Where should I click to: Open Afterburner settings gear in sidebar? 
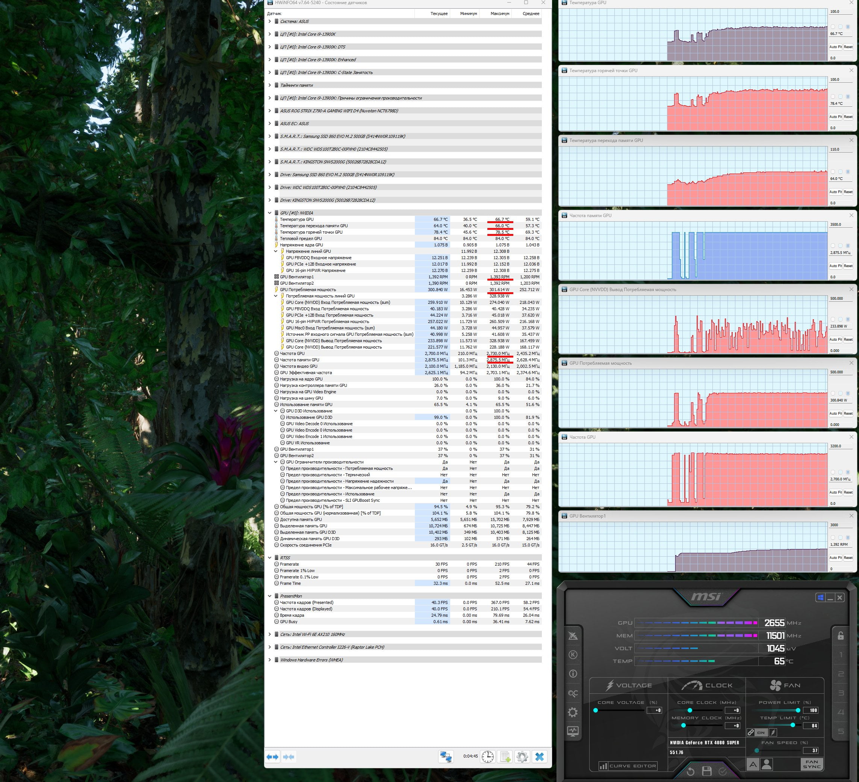click(x=573, y=712)
